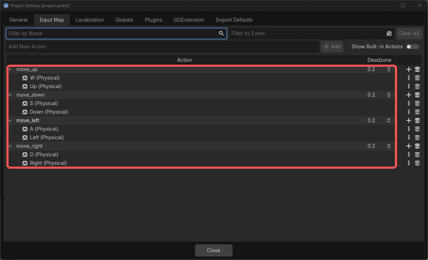Screen dimensions: 428x260
Task: Delete the move_left action
Action: (x=417, y=120)
